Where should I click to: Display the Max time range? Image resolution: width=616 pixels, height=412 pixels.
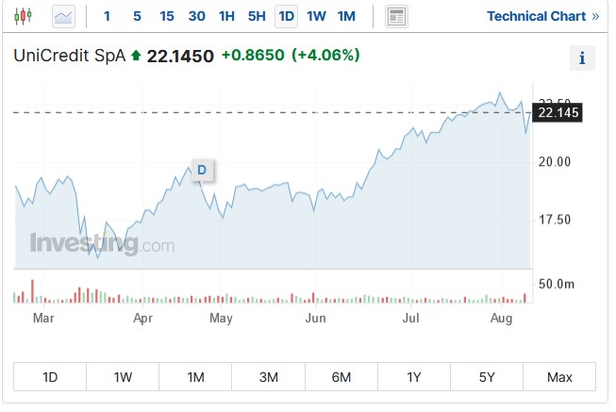(559, 377)
